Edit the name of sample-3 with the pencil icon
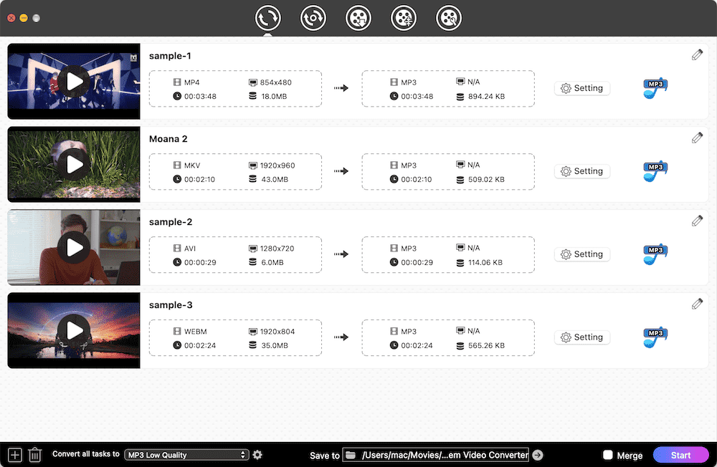This screenshot has width=717, height=467. [x=697, y=304]
